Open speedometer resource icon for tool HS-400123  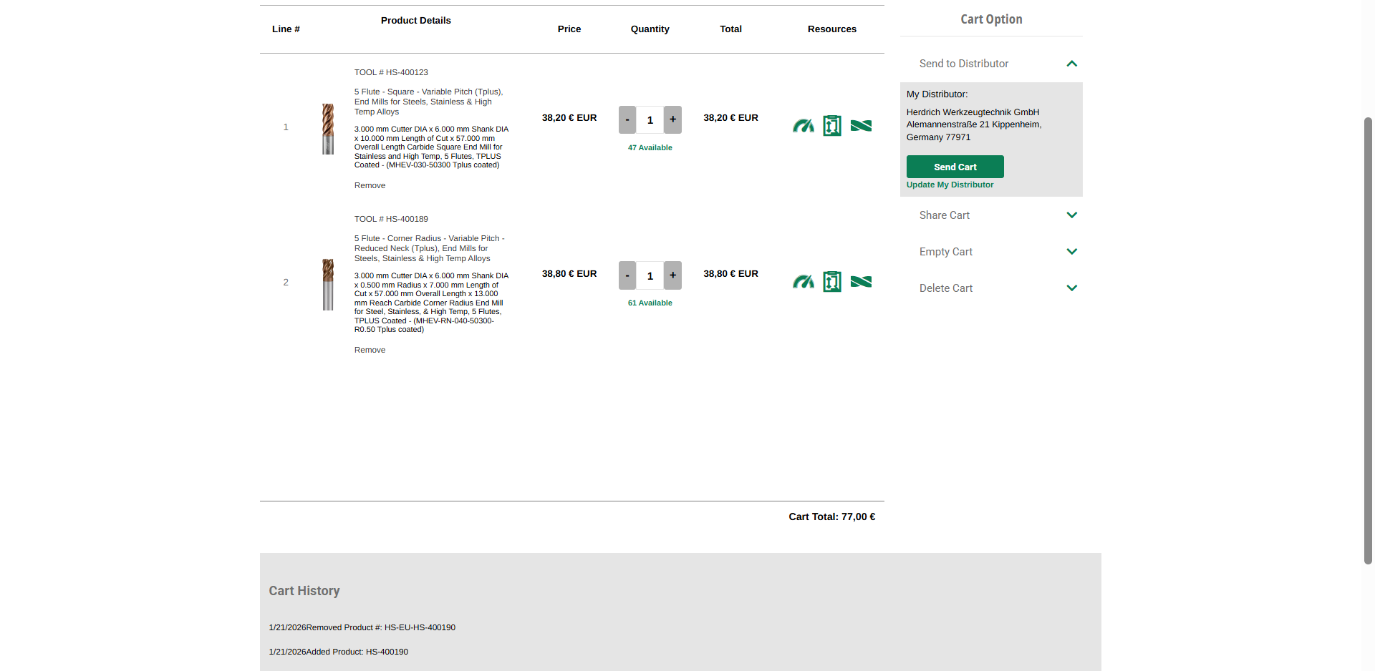click(803, 126)
